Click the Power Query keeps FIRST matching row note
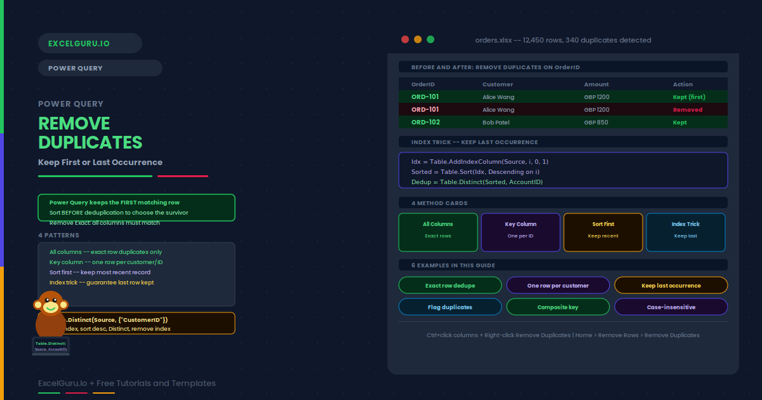Image resolution: width=762 pixels, height=400 pixels. pyautogui.click(x=114, y=203)
